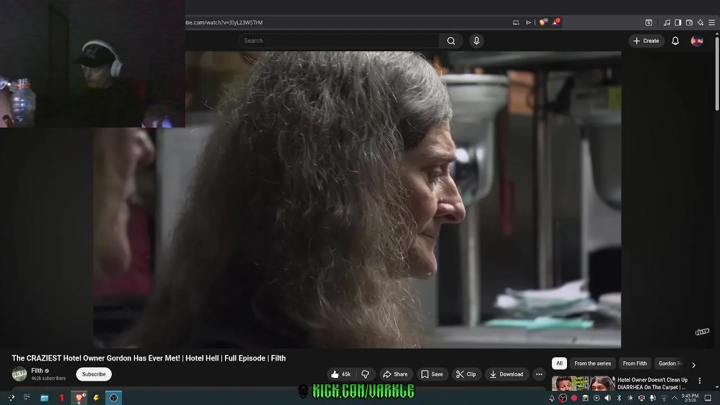Open YouTube notifications bell
This screenshot has height=405, width=720.
coord(675,40)
